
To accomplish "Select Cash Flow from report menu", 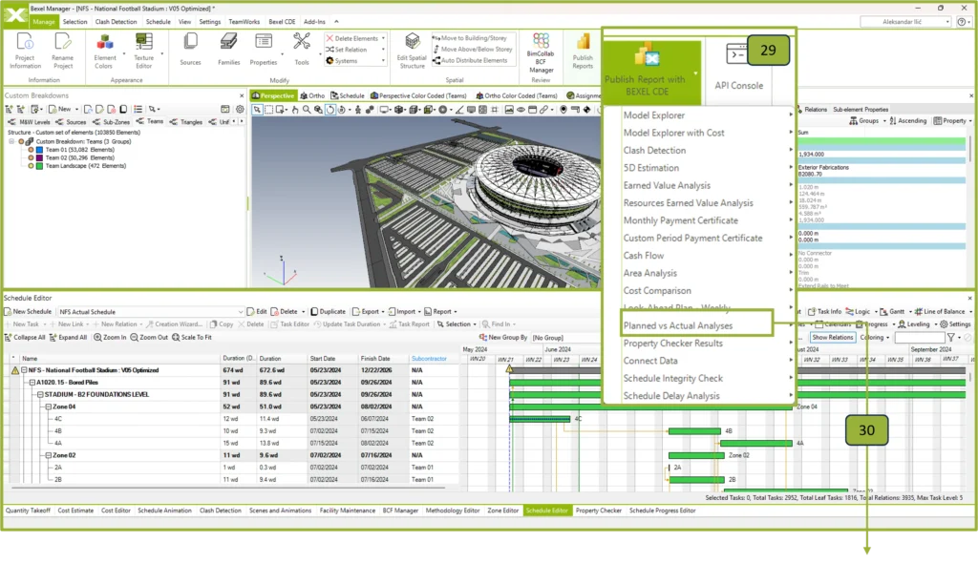I will [644, 256].
